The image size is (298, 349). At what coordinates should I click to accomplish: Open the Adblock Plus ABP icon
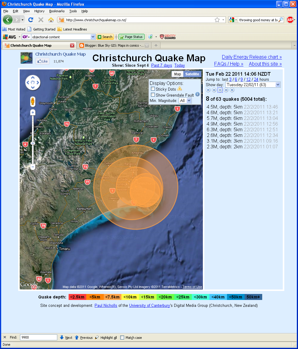(290, 20)
